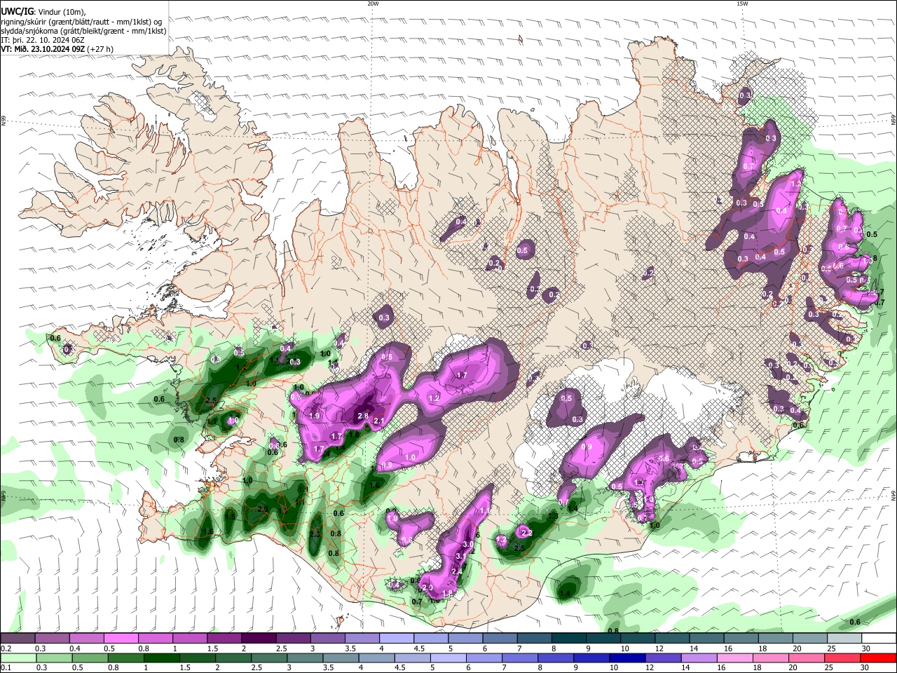Click the '1.9' value in the pink area

[314, 416]
